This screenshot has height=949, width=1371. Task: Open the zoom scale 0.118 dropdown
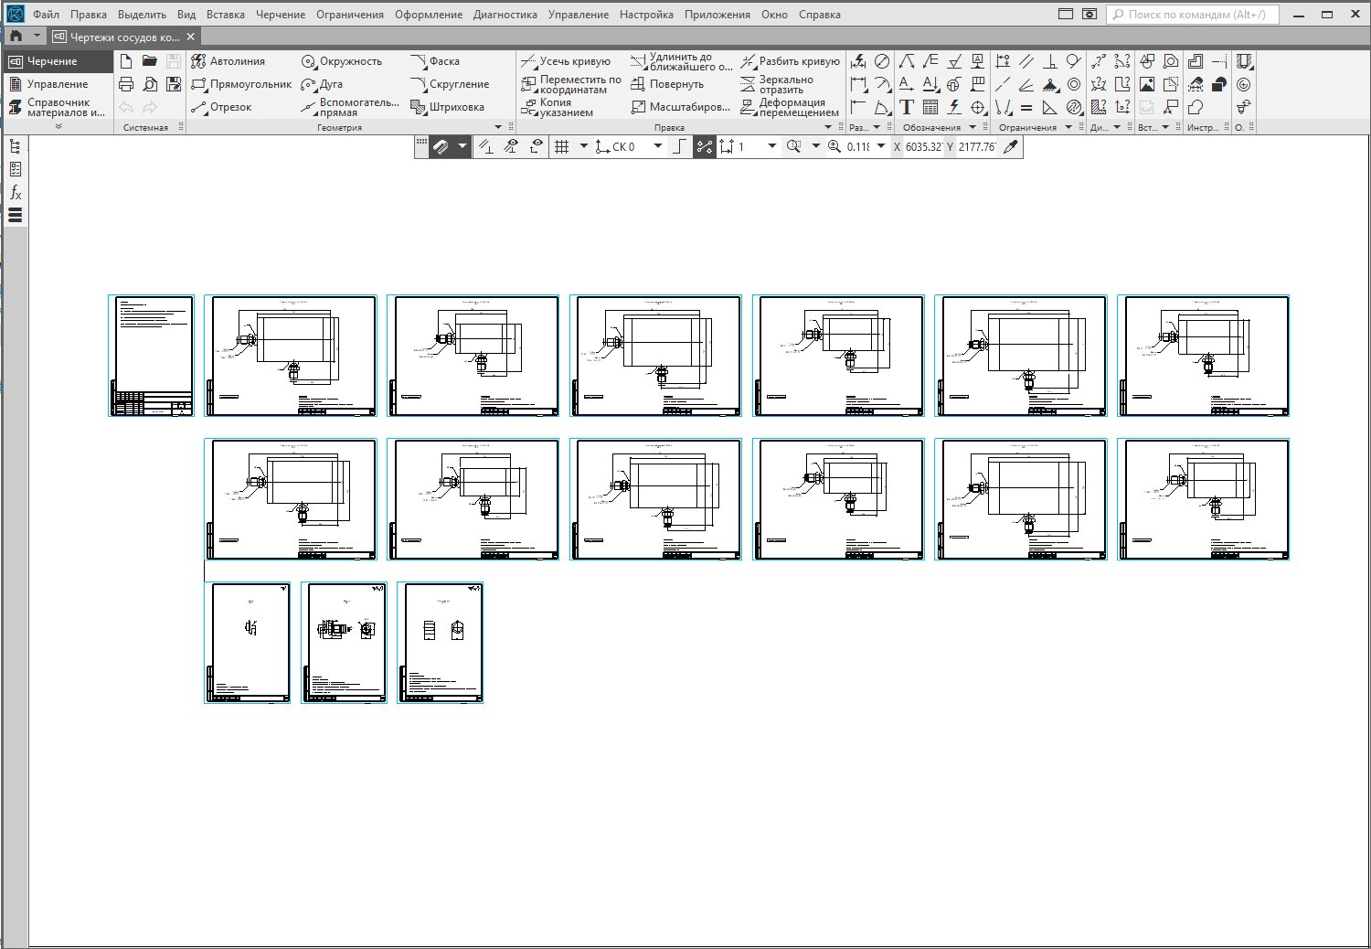point(881,146)
